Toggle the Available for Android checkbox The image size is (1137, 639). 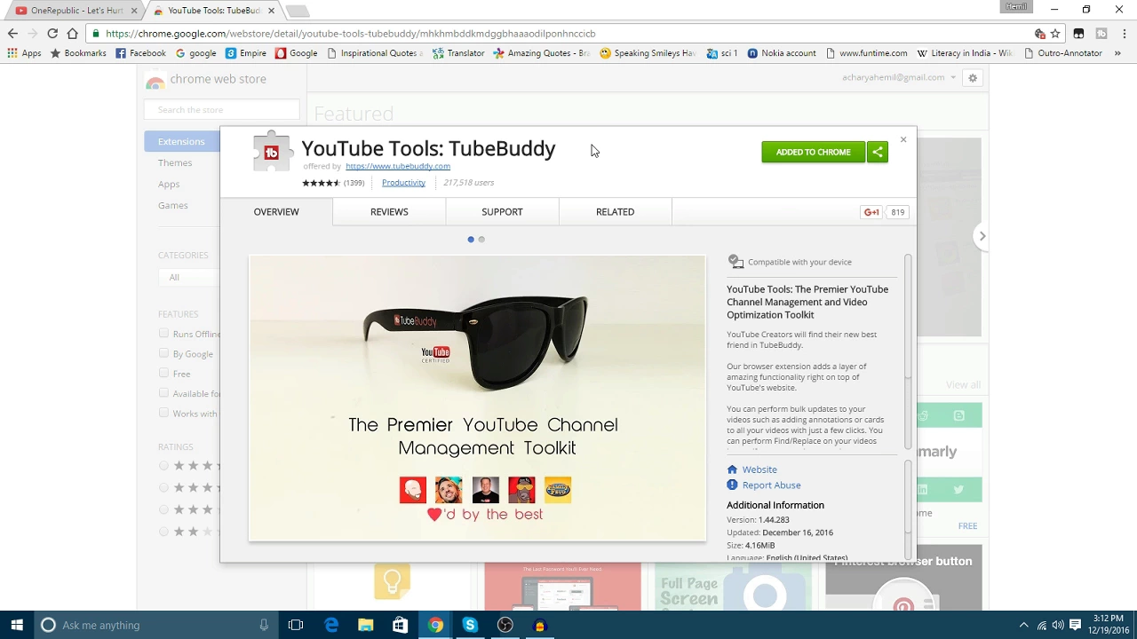coord(163,393)
